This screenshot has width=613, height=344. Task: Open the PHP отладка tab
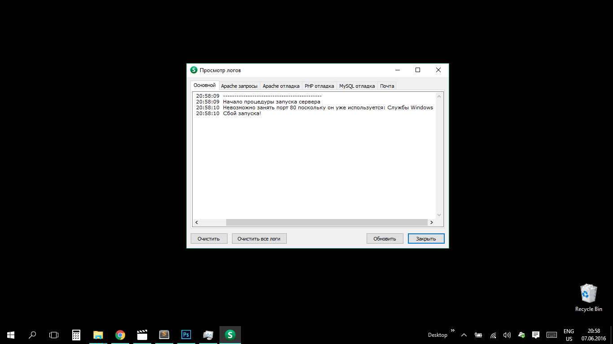pos(319,86)
